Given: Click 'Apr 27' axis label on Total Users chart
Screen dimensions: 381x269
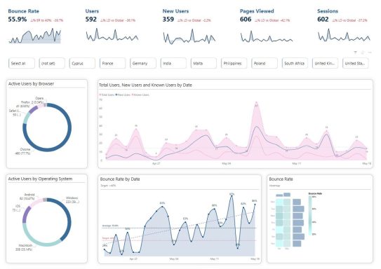Looking at the screenshot, I should tap(156, 163).
